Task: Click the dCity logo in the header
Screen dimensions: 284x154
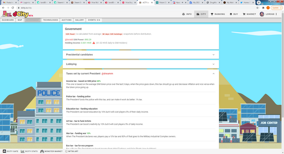Action: click(x=17, y=14)
